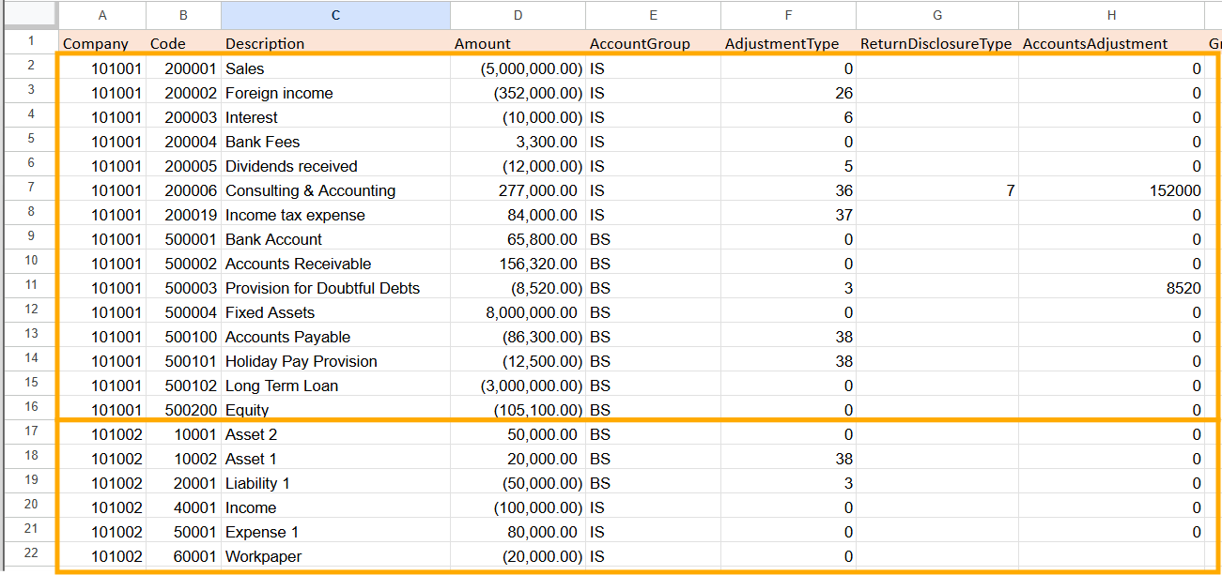Click the 'Company' header cell

tap(102, 43)
